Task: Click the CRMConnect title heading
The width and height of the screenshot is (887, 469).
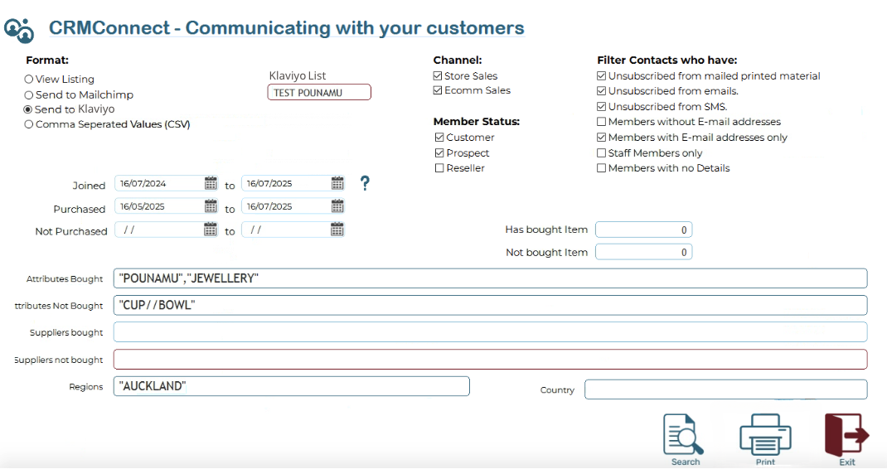Action: coord(287,27)
